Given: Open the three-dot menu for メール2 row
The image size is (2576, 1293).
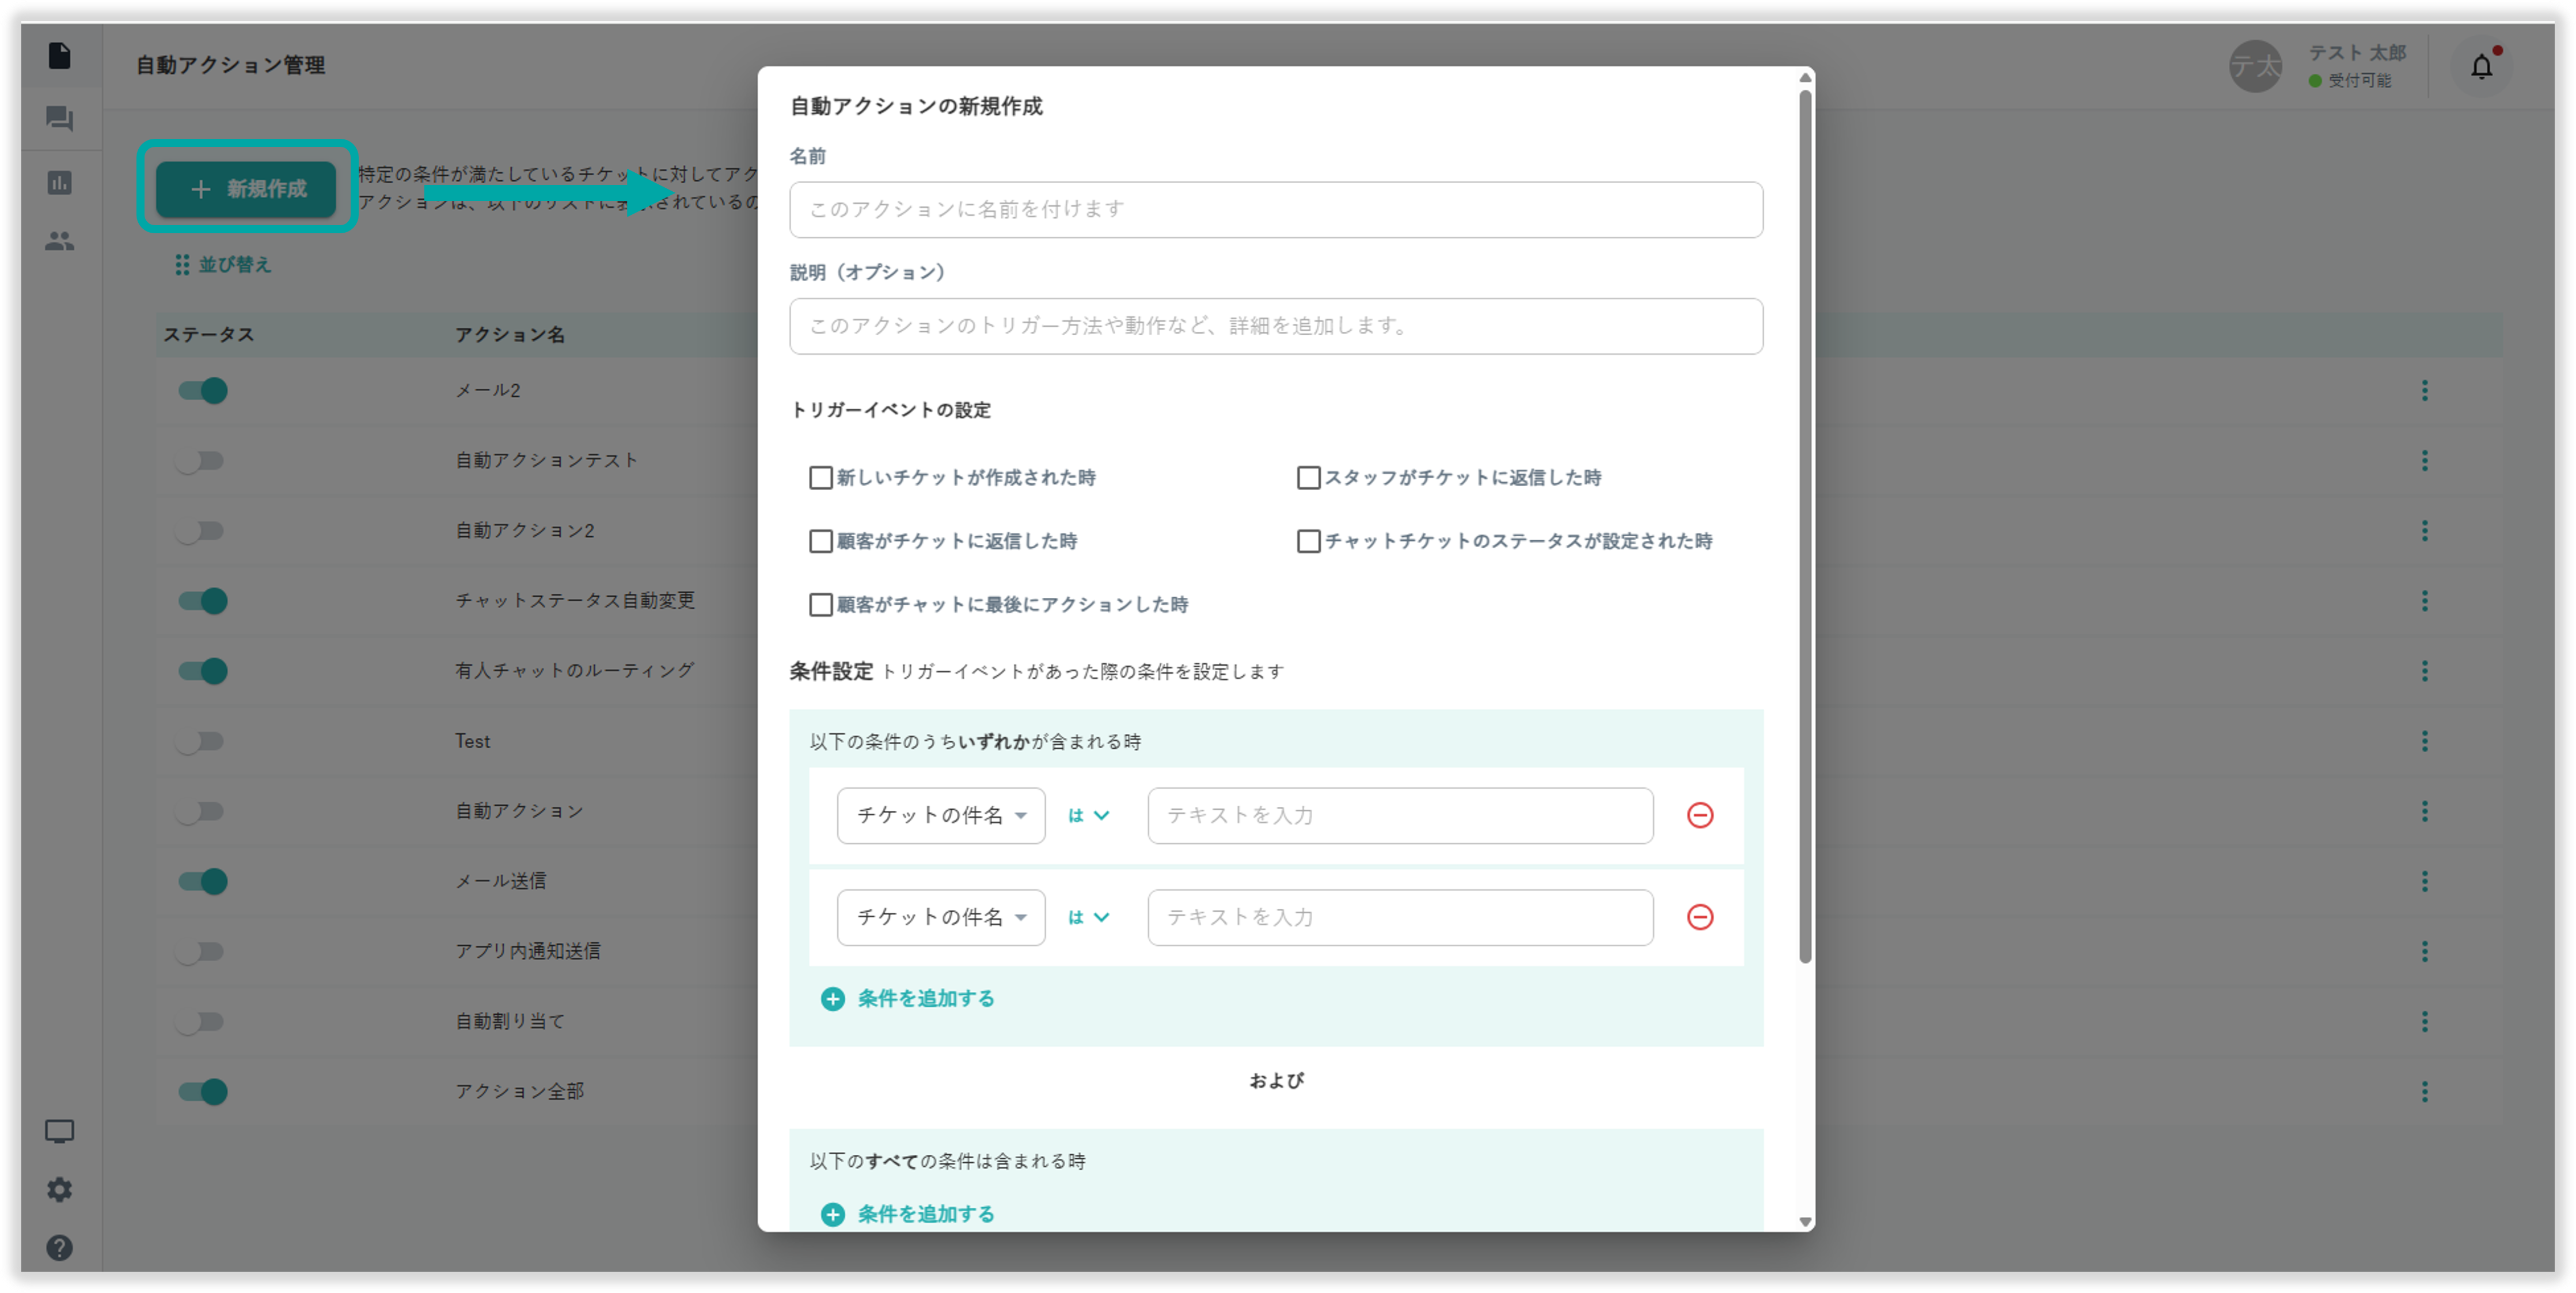Looking at the screenshot, I should point(2424,390).
